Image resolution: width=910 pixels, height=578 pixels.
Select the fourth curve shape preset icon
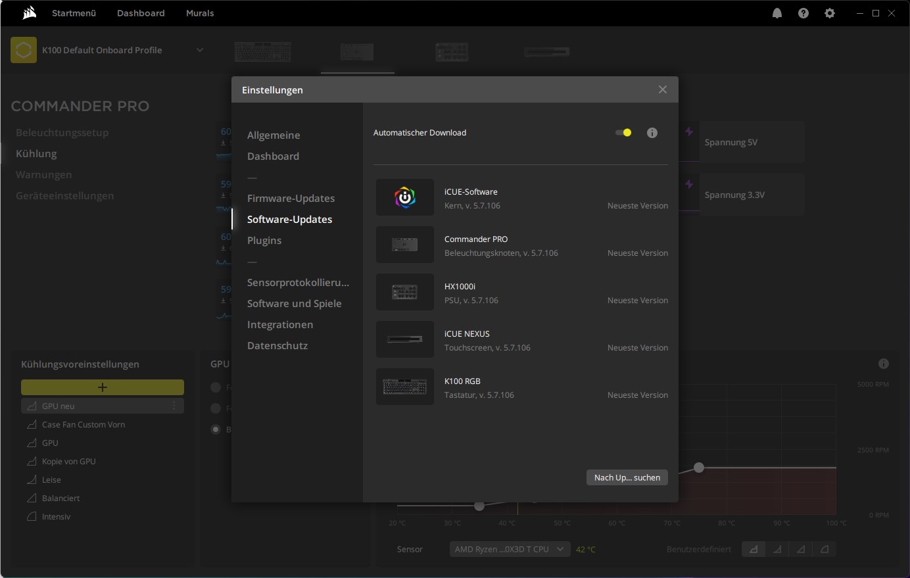[825, 549]
